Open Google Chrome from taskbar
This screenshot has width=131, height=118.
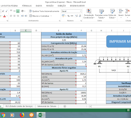point(3,115)
